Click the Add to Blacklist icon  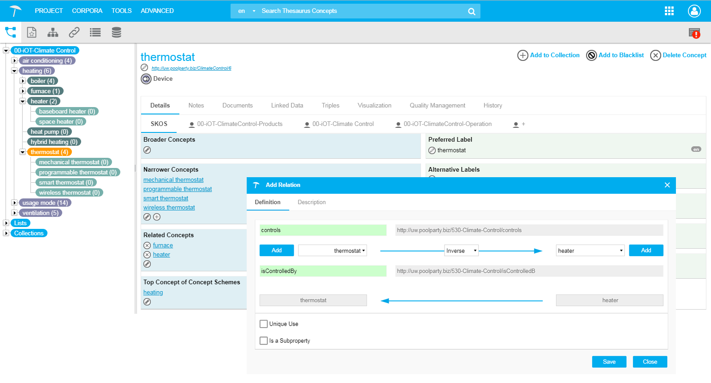point(592,55)
